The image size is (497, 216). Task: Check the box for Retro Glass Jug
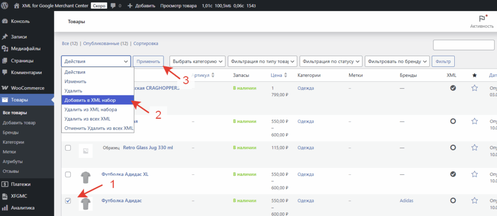click(68, 148)
